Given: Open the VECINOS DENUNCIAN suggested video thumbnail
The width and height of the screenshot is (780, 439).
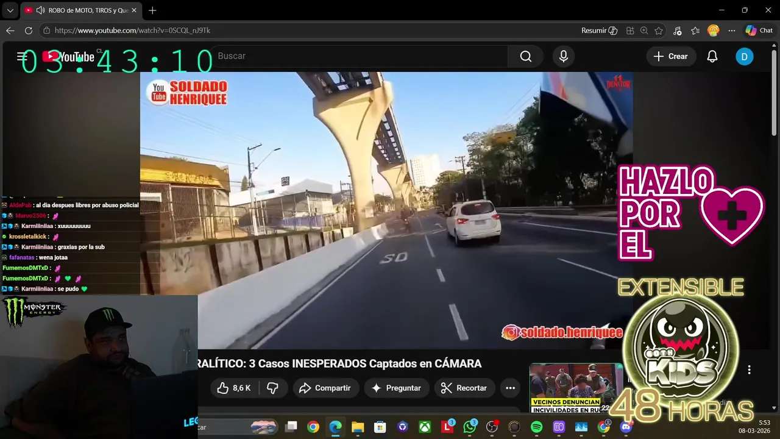Looking at the screenshot, I should tap(576, 388).
